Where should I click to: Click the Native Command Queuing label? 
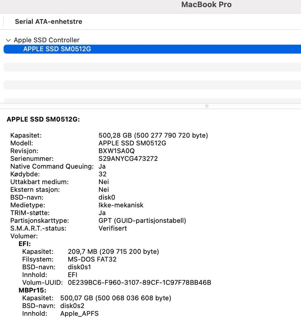52,166
